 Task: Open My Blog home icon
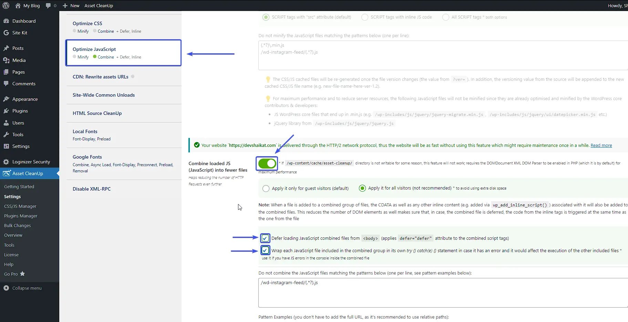point(18,6)
